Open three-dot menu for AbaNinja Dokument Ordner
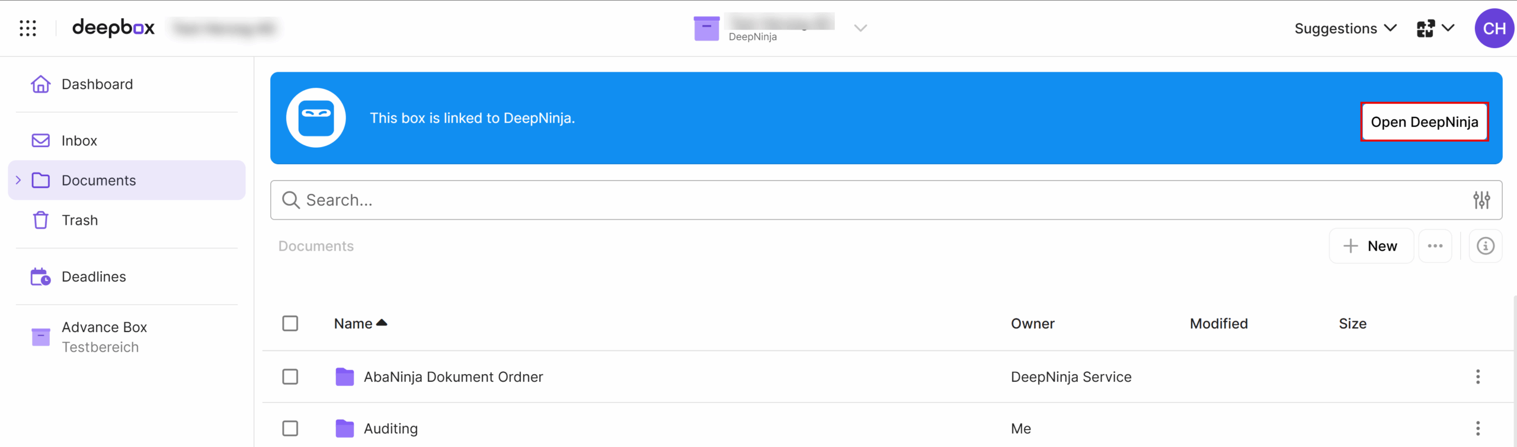1517x447 pixels. 1478,376
